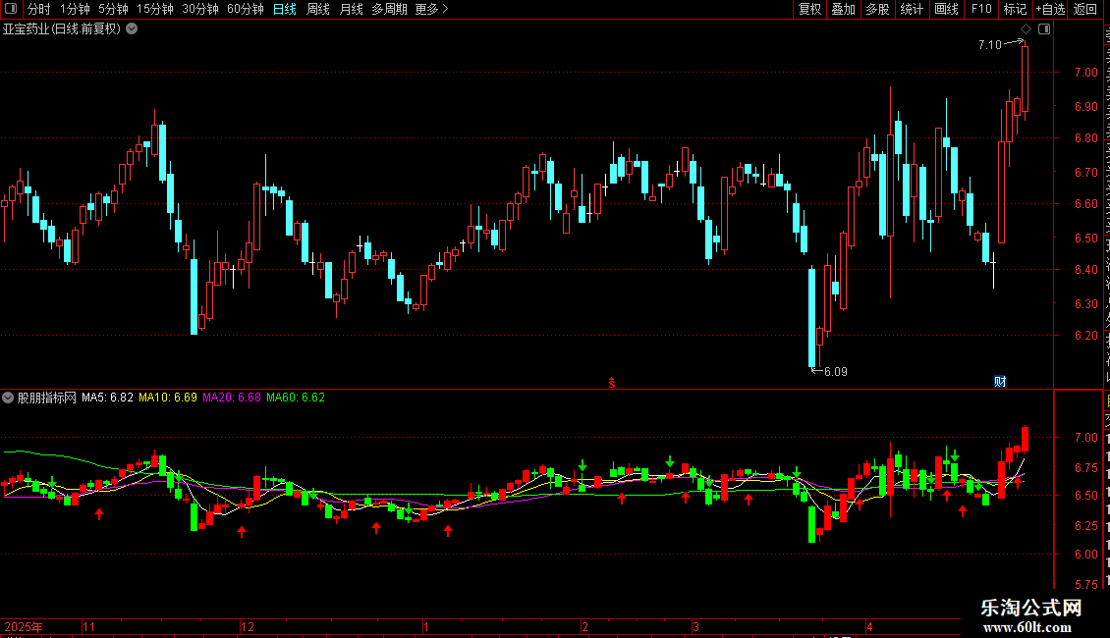This screenshot has height=638, width=1110.
Task: Click the 5.75 scale label in indicator pane
Action: click(x=1085, y=585)
